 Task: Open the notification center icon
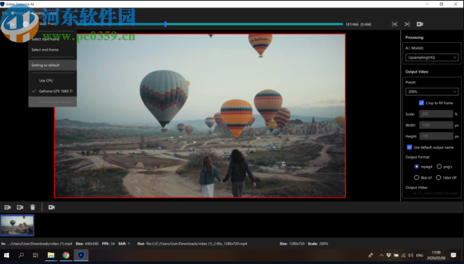click(x=454, y=255)
